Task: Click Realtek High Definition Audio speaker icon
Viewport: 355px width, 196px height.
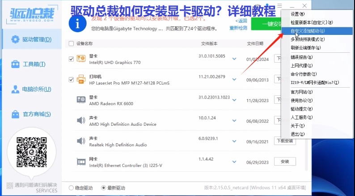Action: tap(81, 141)
